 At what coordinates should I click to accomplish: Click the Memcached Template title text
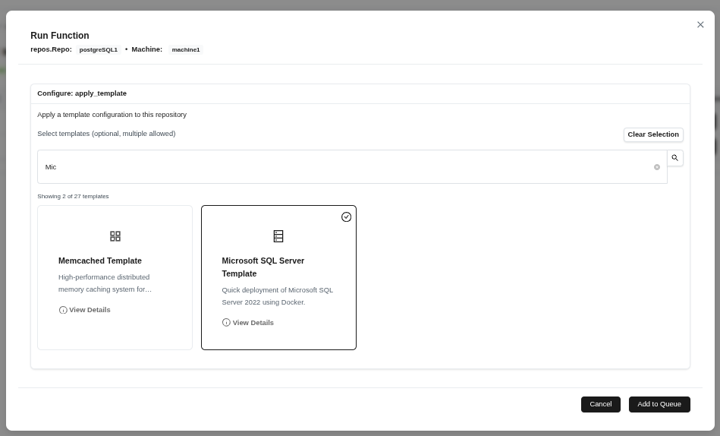(100, 261)
